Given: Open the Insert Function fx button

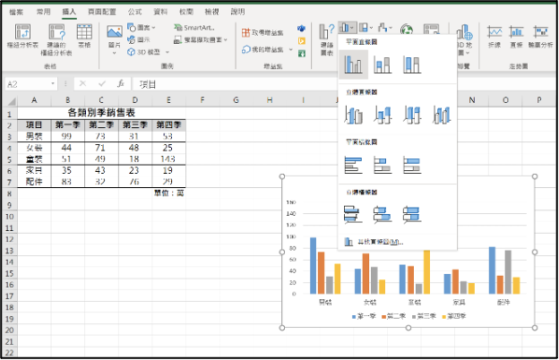Looking at the screenshot, I should (x=121, y=84).
